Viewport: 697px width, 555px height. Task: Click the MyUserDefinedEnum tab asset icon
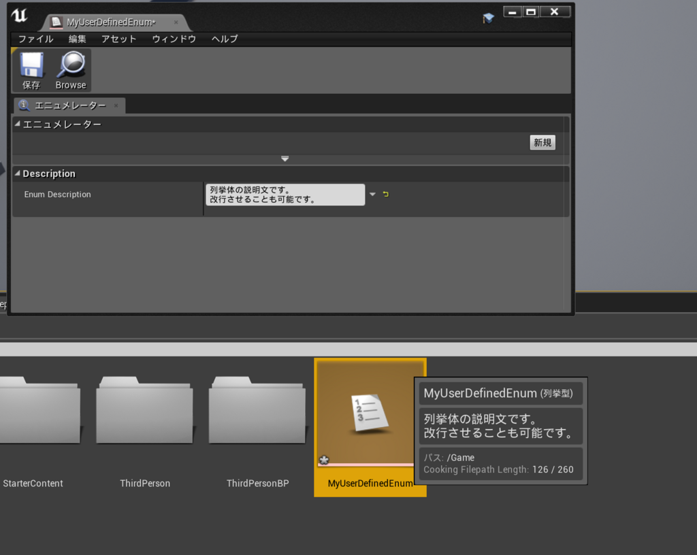click(x=56, y=22)
